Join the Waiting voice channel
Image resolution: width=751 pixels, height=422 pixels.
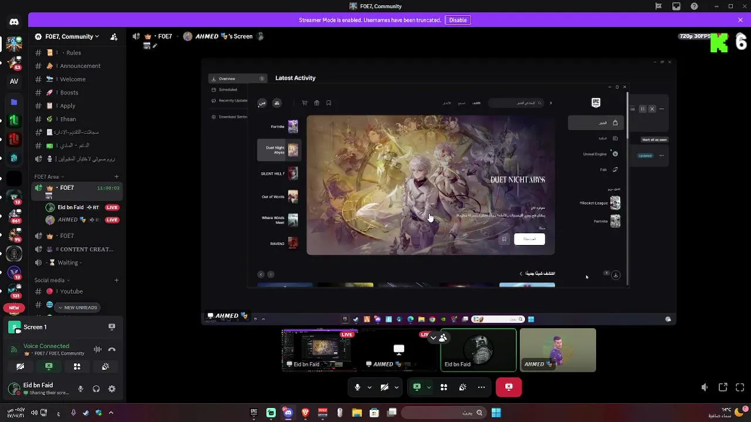(x=76, y=263)
